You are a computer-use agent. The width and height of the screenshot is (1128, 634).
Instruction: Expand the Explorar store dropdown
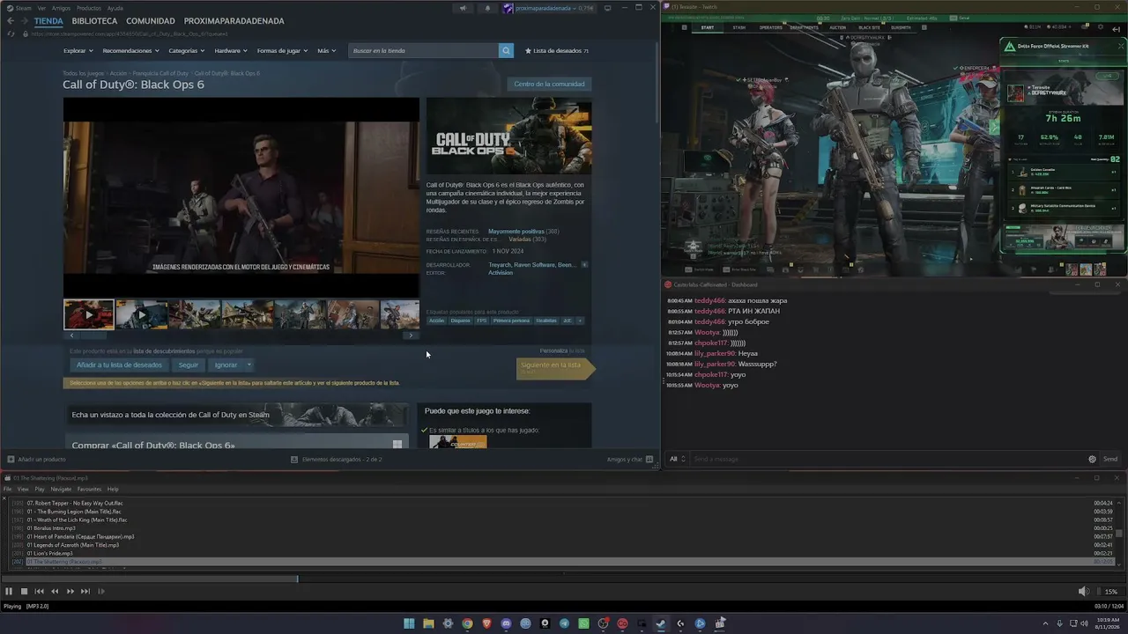78,51
